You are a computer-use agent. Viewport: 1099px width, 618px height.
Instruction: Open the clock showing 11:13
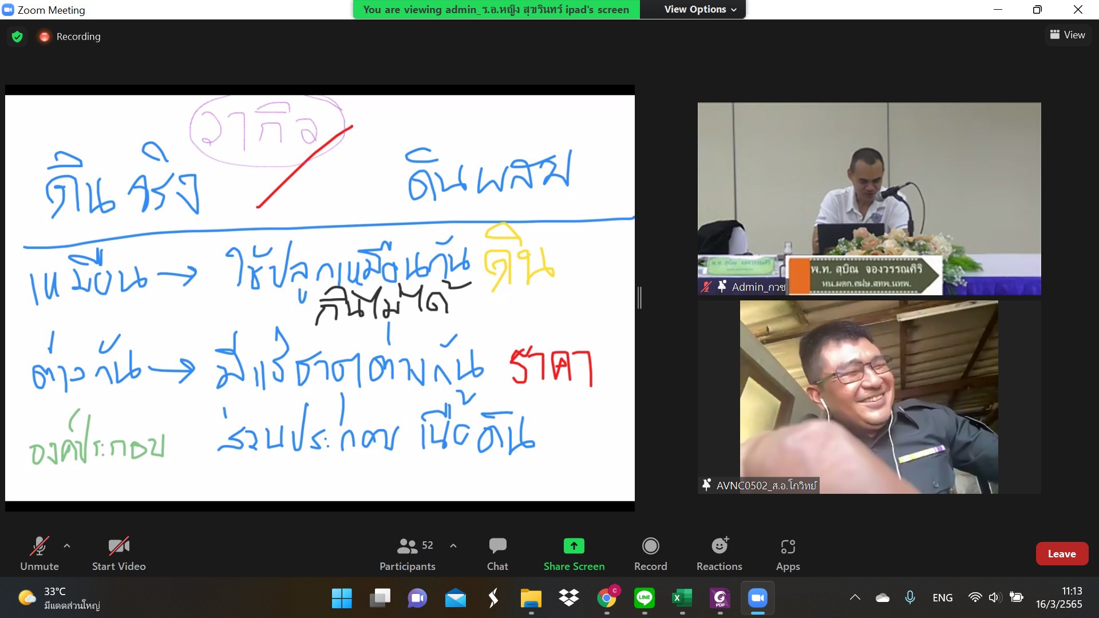1059,598
